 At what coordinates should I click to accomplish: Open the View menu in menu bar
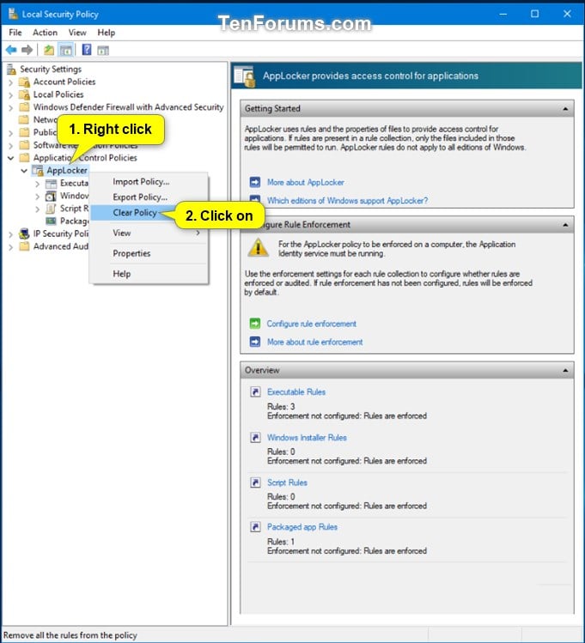pos(77,33)
